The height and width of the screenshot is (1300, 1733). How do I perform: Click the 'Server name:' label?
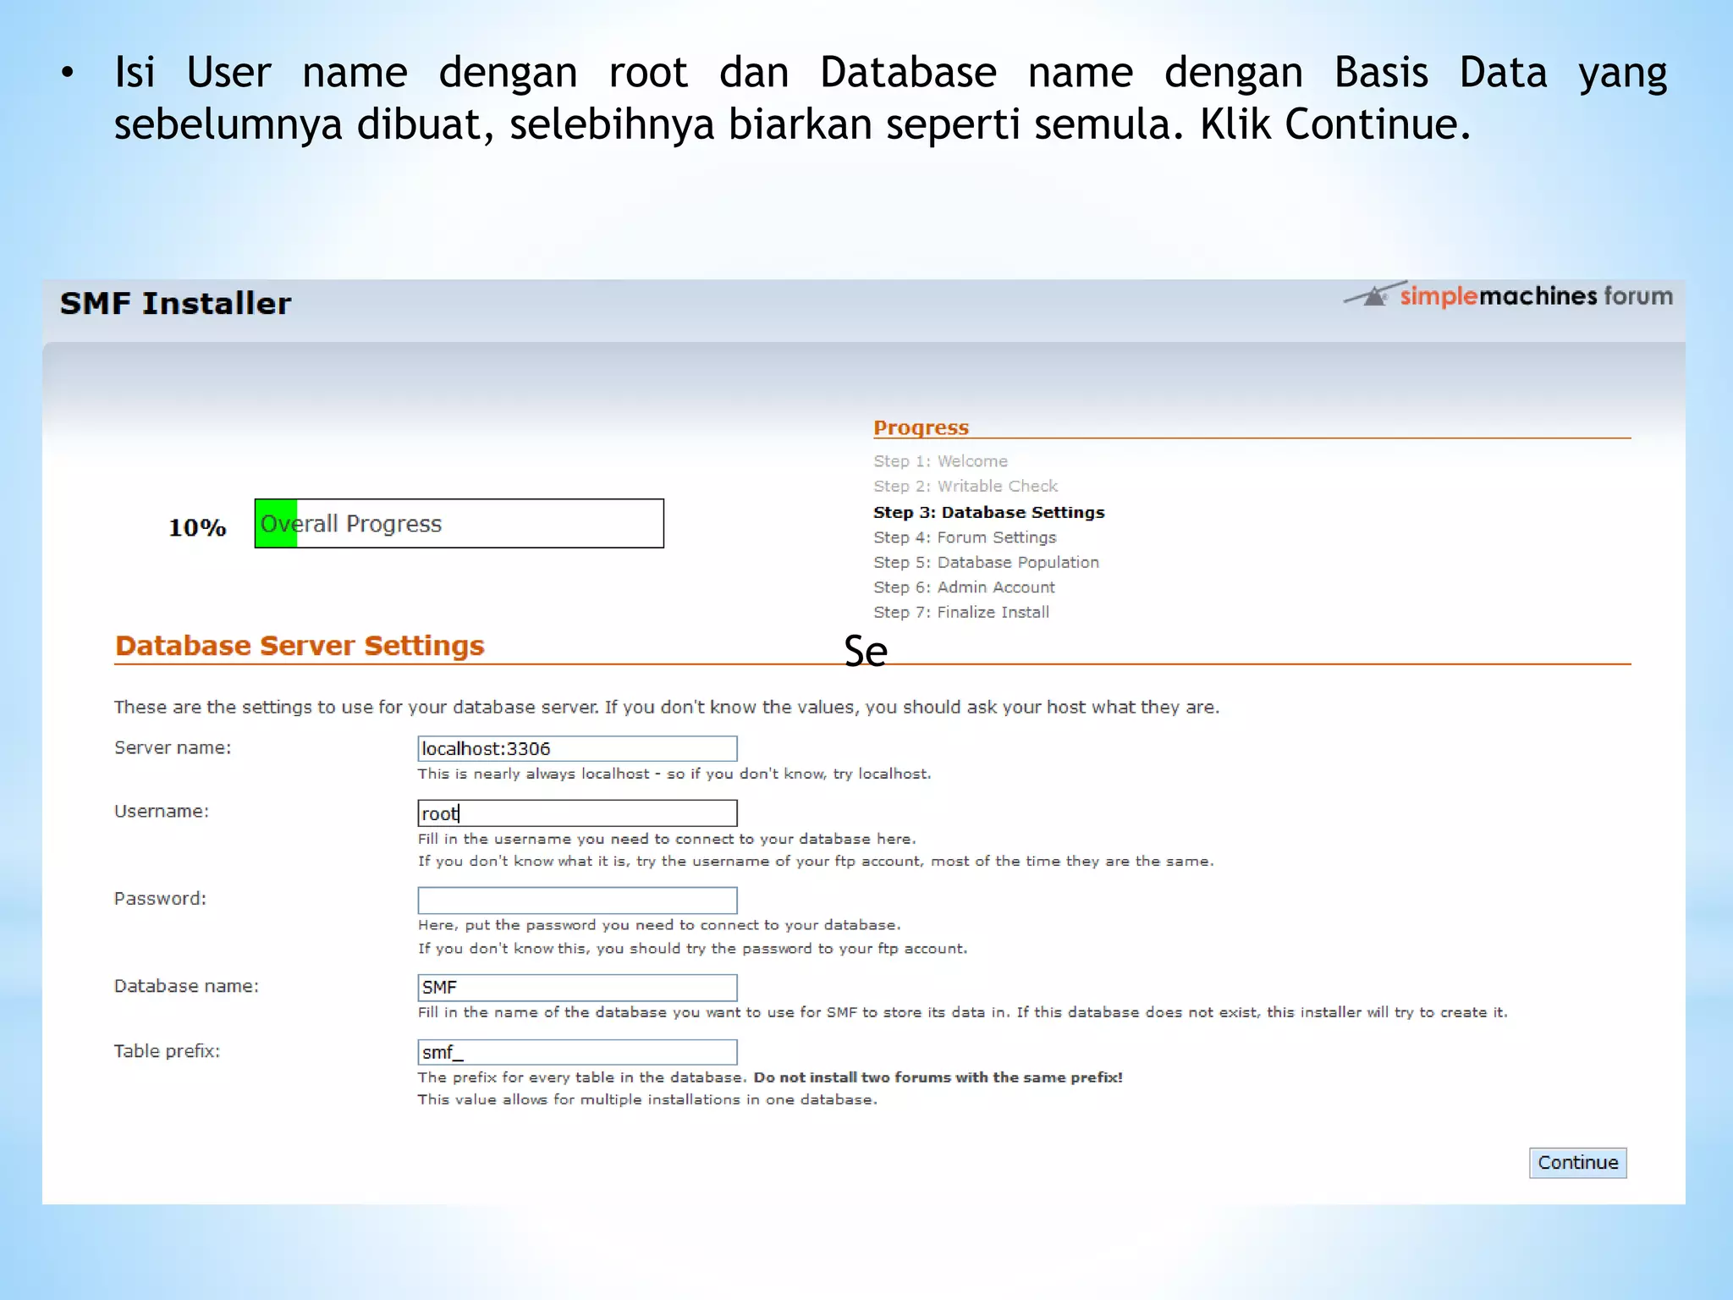pyautogui.click(x=173, y=748)
